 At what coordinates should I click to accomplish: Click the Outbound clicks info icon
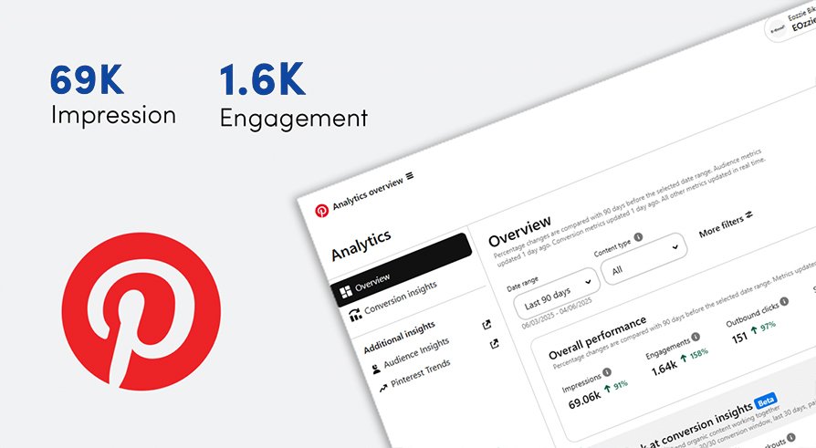coord(784,301)
